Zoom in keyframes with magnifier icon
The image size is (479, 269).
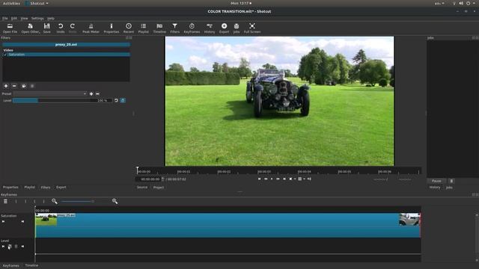[x=115, y=201]
